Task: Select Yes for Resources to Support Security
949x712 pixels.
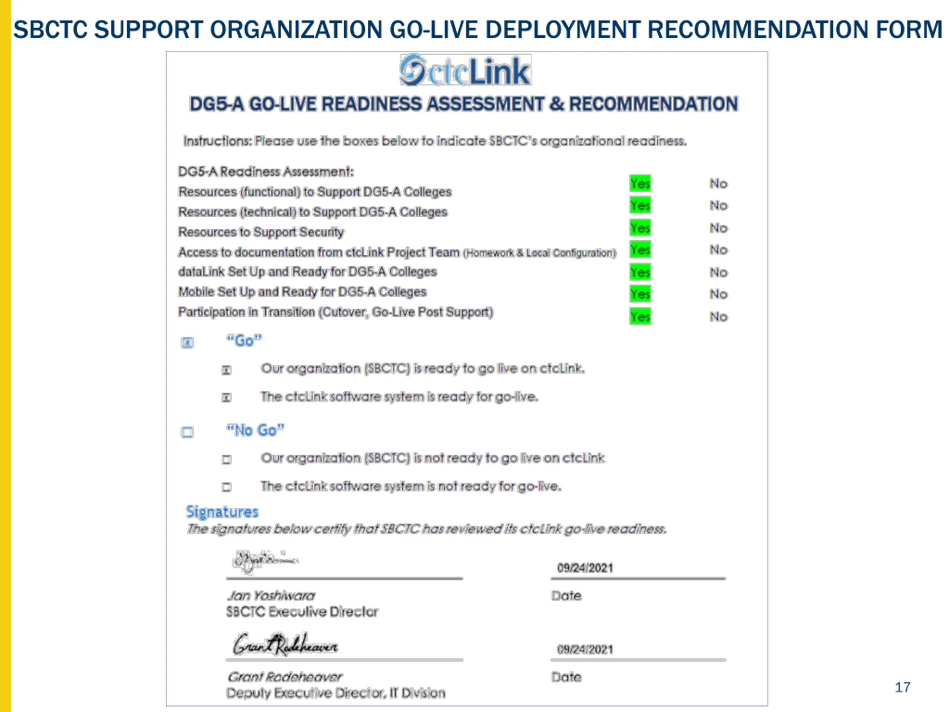Action: coord(640,227)
